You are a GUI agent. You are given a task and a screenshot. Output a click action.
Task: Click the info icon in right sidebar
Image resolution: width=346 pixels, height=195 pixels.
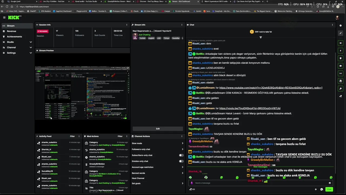pos(341,25)
